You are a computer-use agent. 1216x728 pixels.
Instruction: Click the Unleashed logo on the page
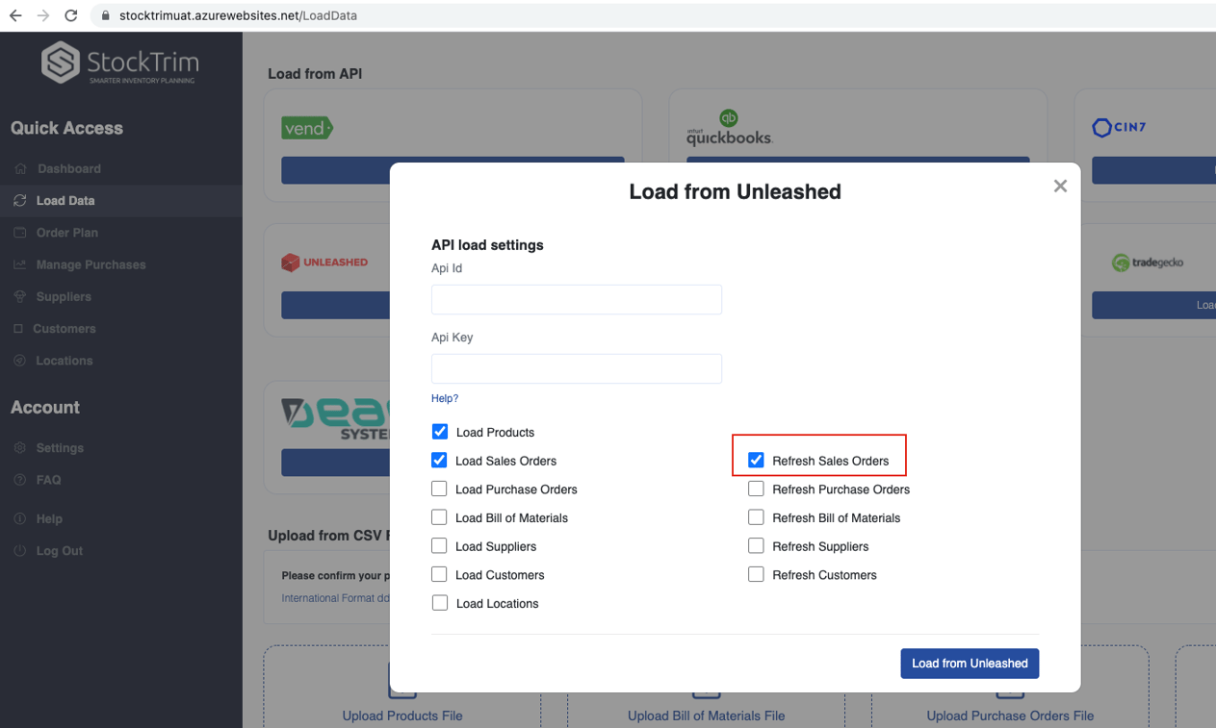click(324, 262)
